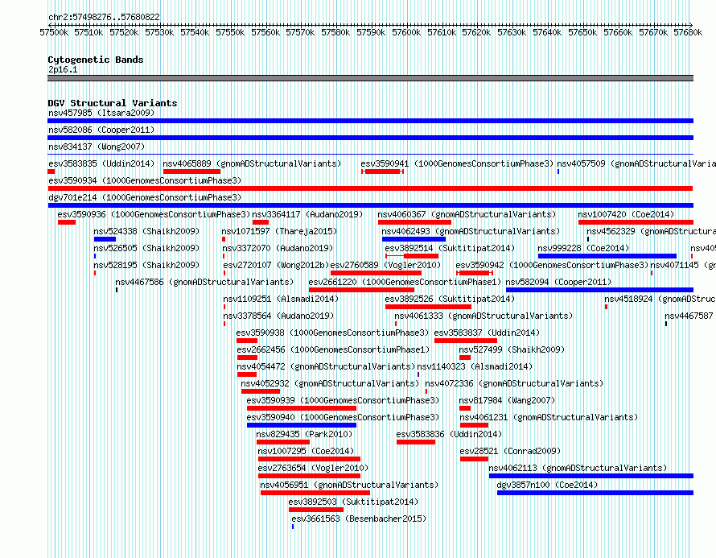Screen dimensions: 716x558
Task: Open esv3661563 (Besenbacher2015) label
Action: (359, 519)
